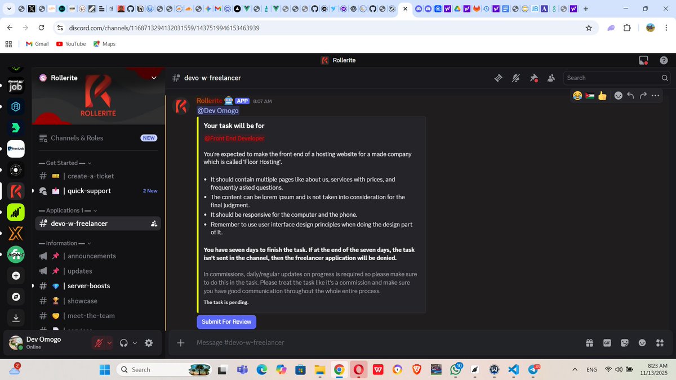The image size is (676, 380).
Task: Bookmark this page with star icon
Action: click(x=589, y=28)
